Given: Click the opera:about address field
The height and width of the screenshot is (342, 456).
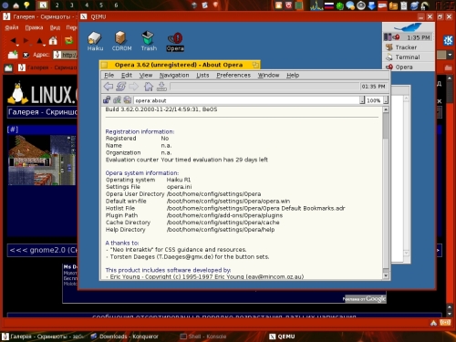Looking at the screenshot, I should [x=246, y=100].
